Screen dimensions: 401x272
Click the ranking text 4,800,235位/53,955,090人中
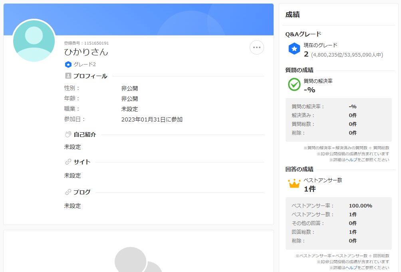tap(347, 55)
